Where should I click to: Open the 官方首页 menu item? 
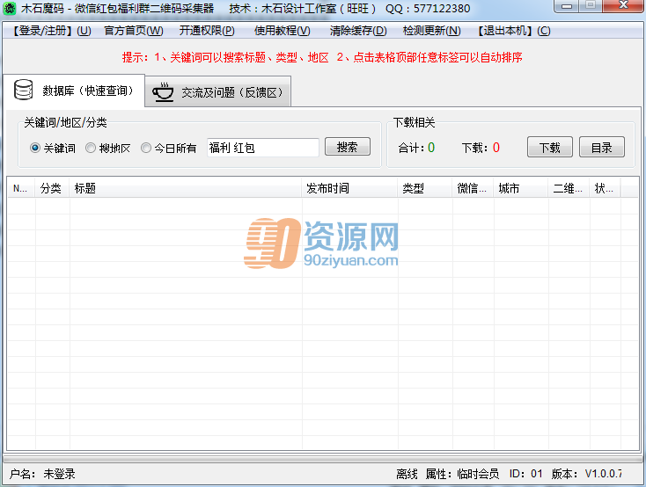click(x=134, y=31)
